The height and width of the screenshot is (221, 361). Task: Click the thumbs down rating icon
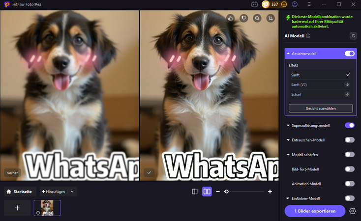(x=244, y=18)
